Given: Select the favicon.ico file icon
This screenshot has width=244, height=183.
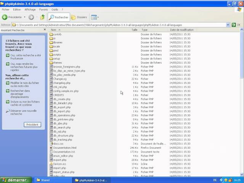Looking at the screenshot, I should 51,164.
